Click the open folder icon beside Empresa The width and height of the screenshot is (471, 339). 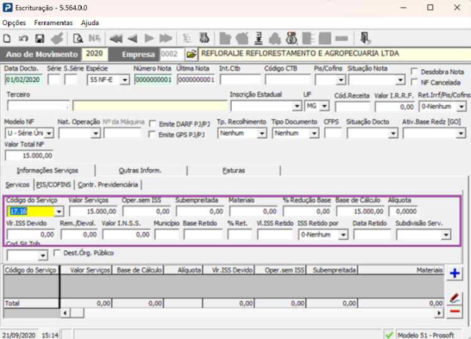click(x=191, y=54)
